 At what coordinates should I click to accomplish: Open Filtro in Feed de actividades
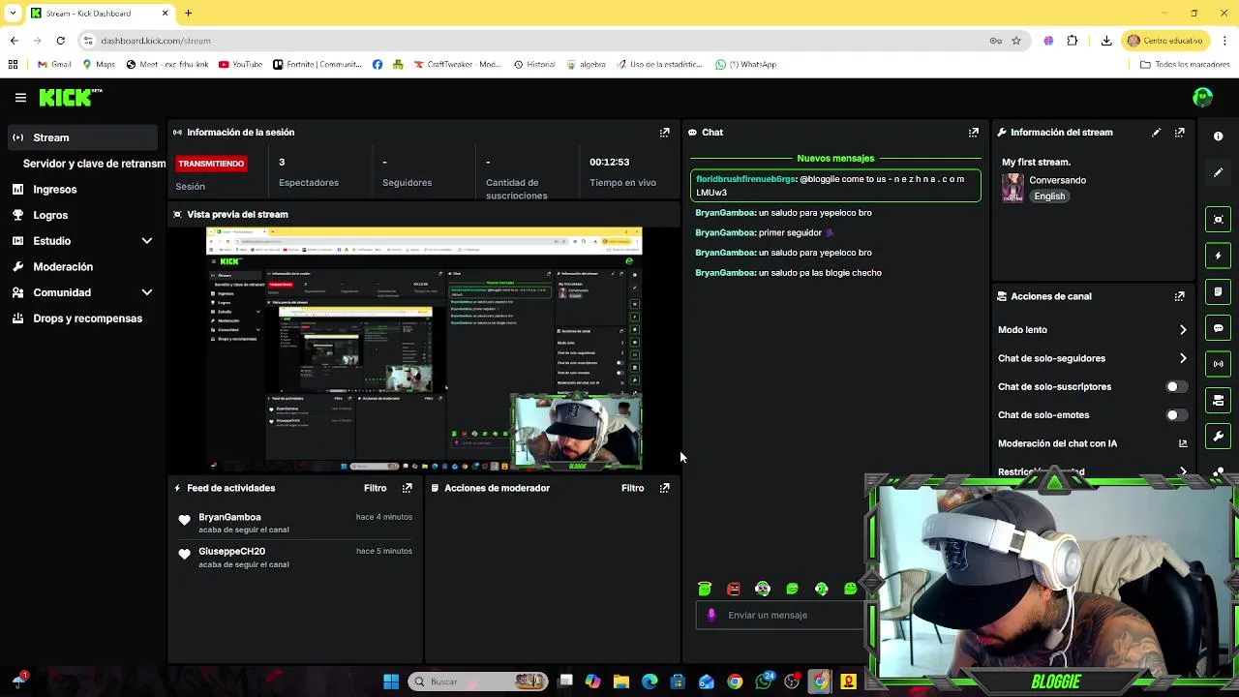point(376,488)
